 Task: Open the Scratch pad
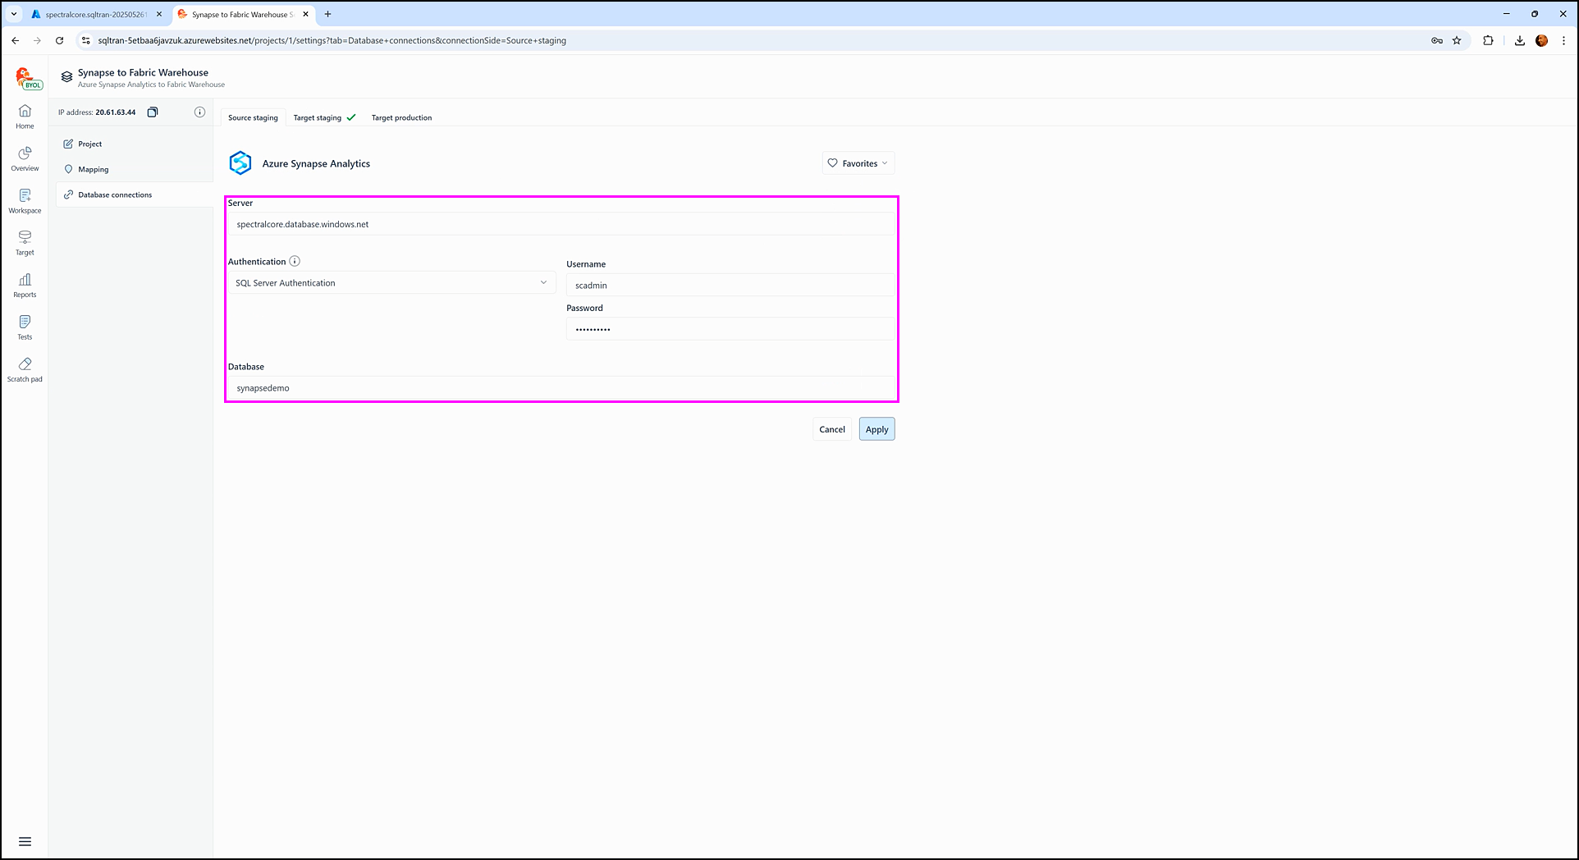click(25, 368)
